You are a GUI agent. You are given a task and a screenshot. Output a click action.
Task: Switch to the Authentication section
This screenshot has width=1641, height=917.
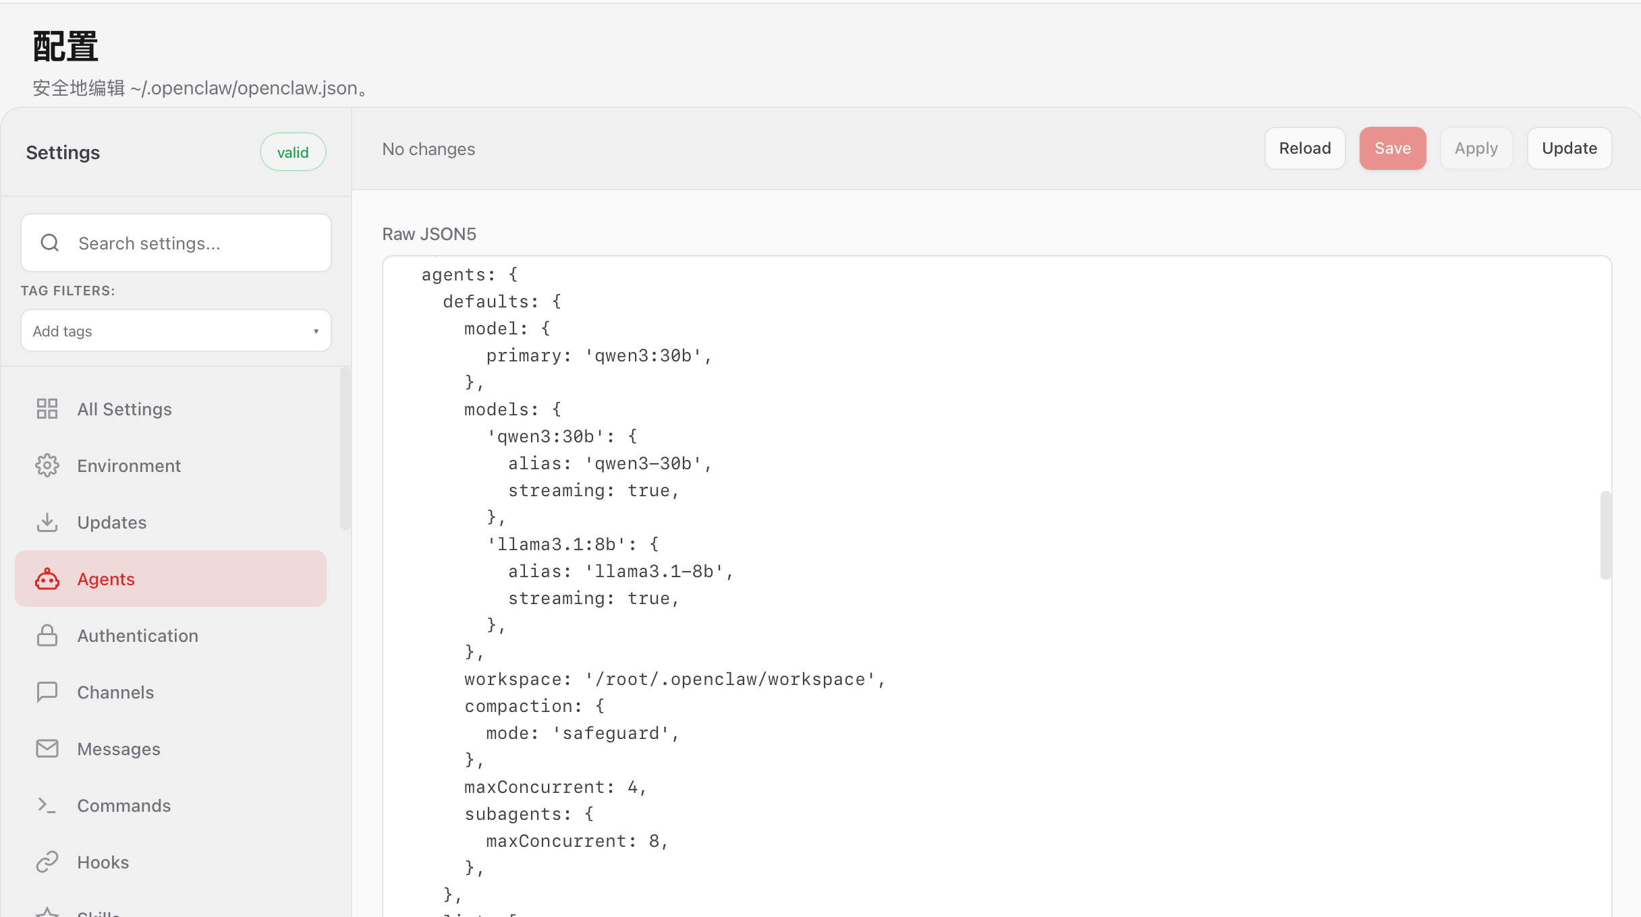pyautogui.click(x=138, y=635)
